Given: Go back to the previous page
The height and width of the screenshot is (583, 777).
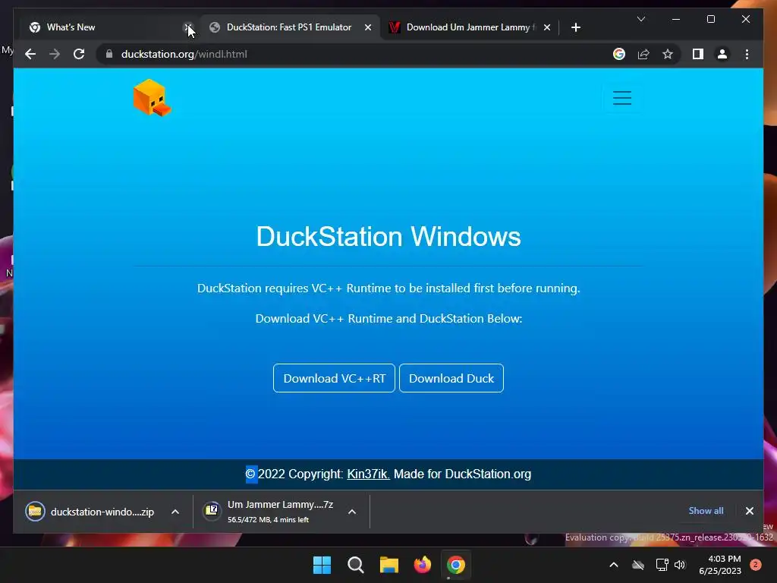Looking at the screenshot, I should pos(30,54).
